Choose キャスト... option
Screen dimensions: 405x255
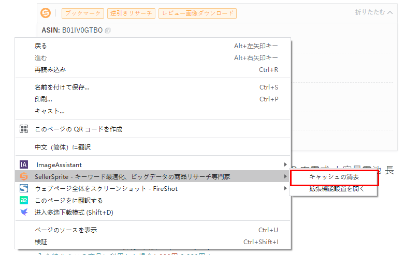click(x=153, y=111)
